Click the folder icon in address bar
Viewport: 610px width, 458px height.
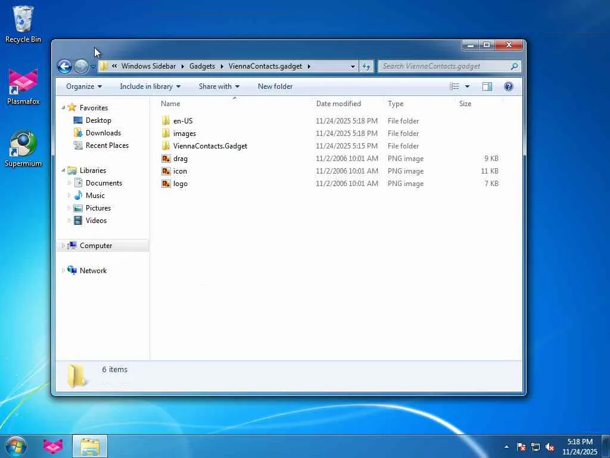click(104, 66)
